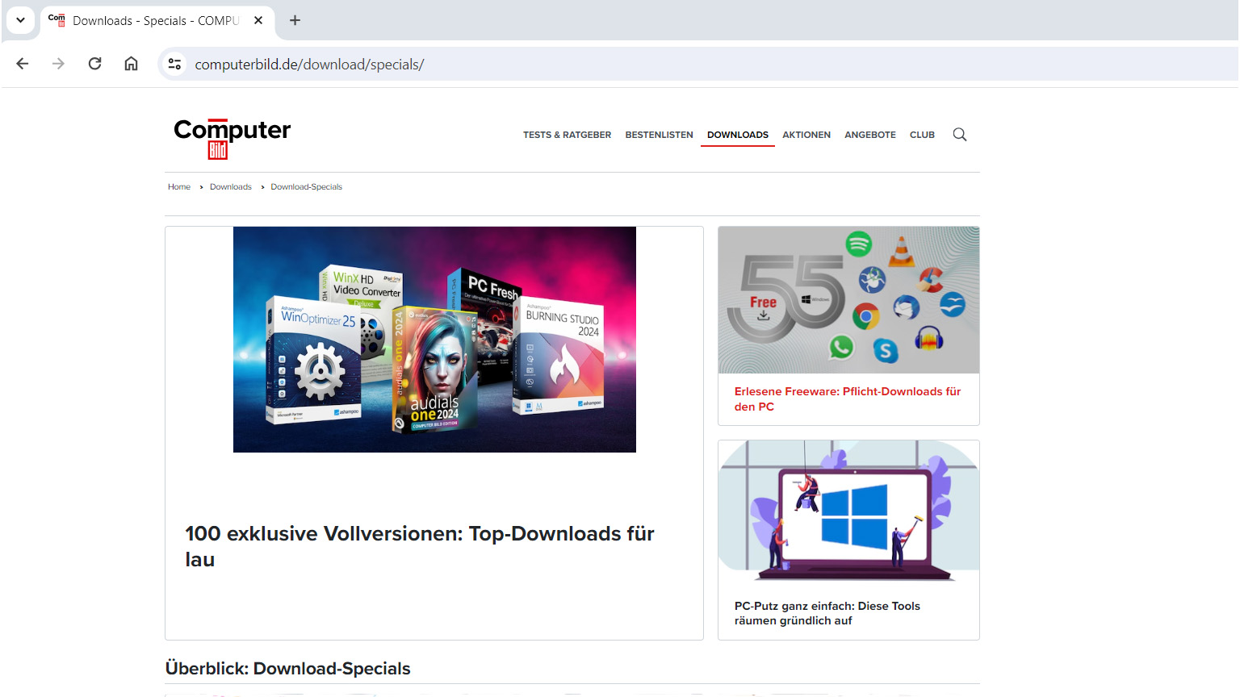
Task: Reload the page with refresh icon
Action: pos(94,64)
